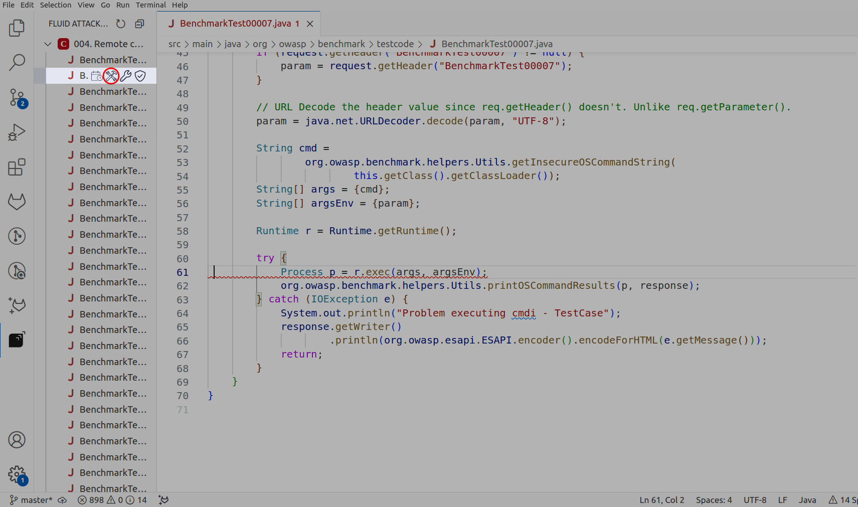Open the File menu
The height and width of the screenshot is (507, 858).
click(x=9, y=5)
